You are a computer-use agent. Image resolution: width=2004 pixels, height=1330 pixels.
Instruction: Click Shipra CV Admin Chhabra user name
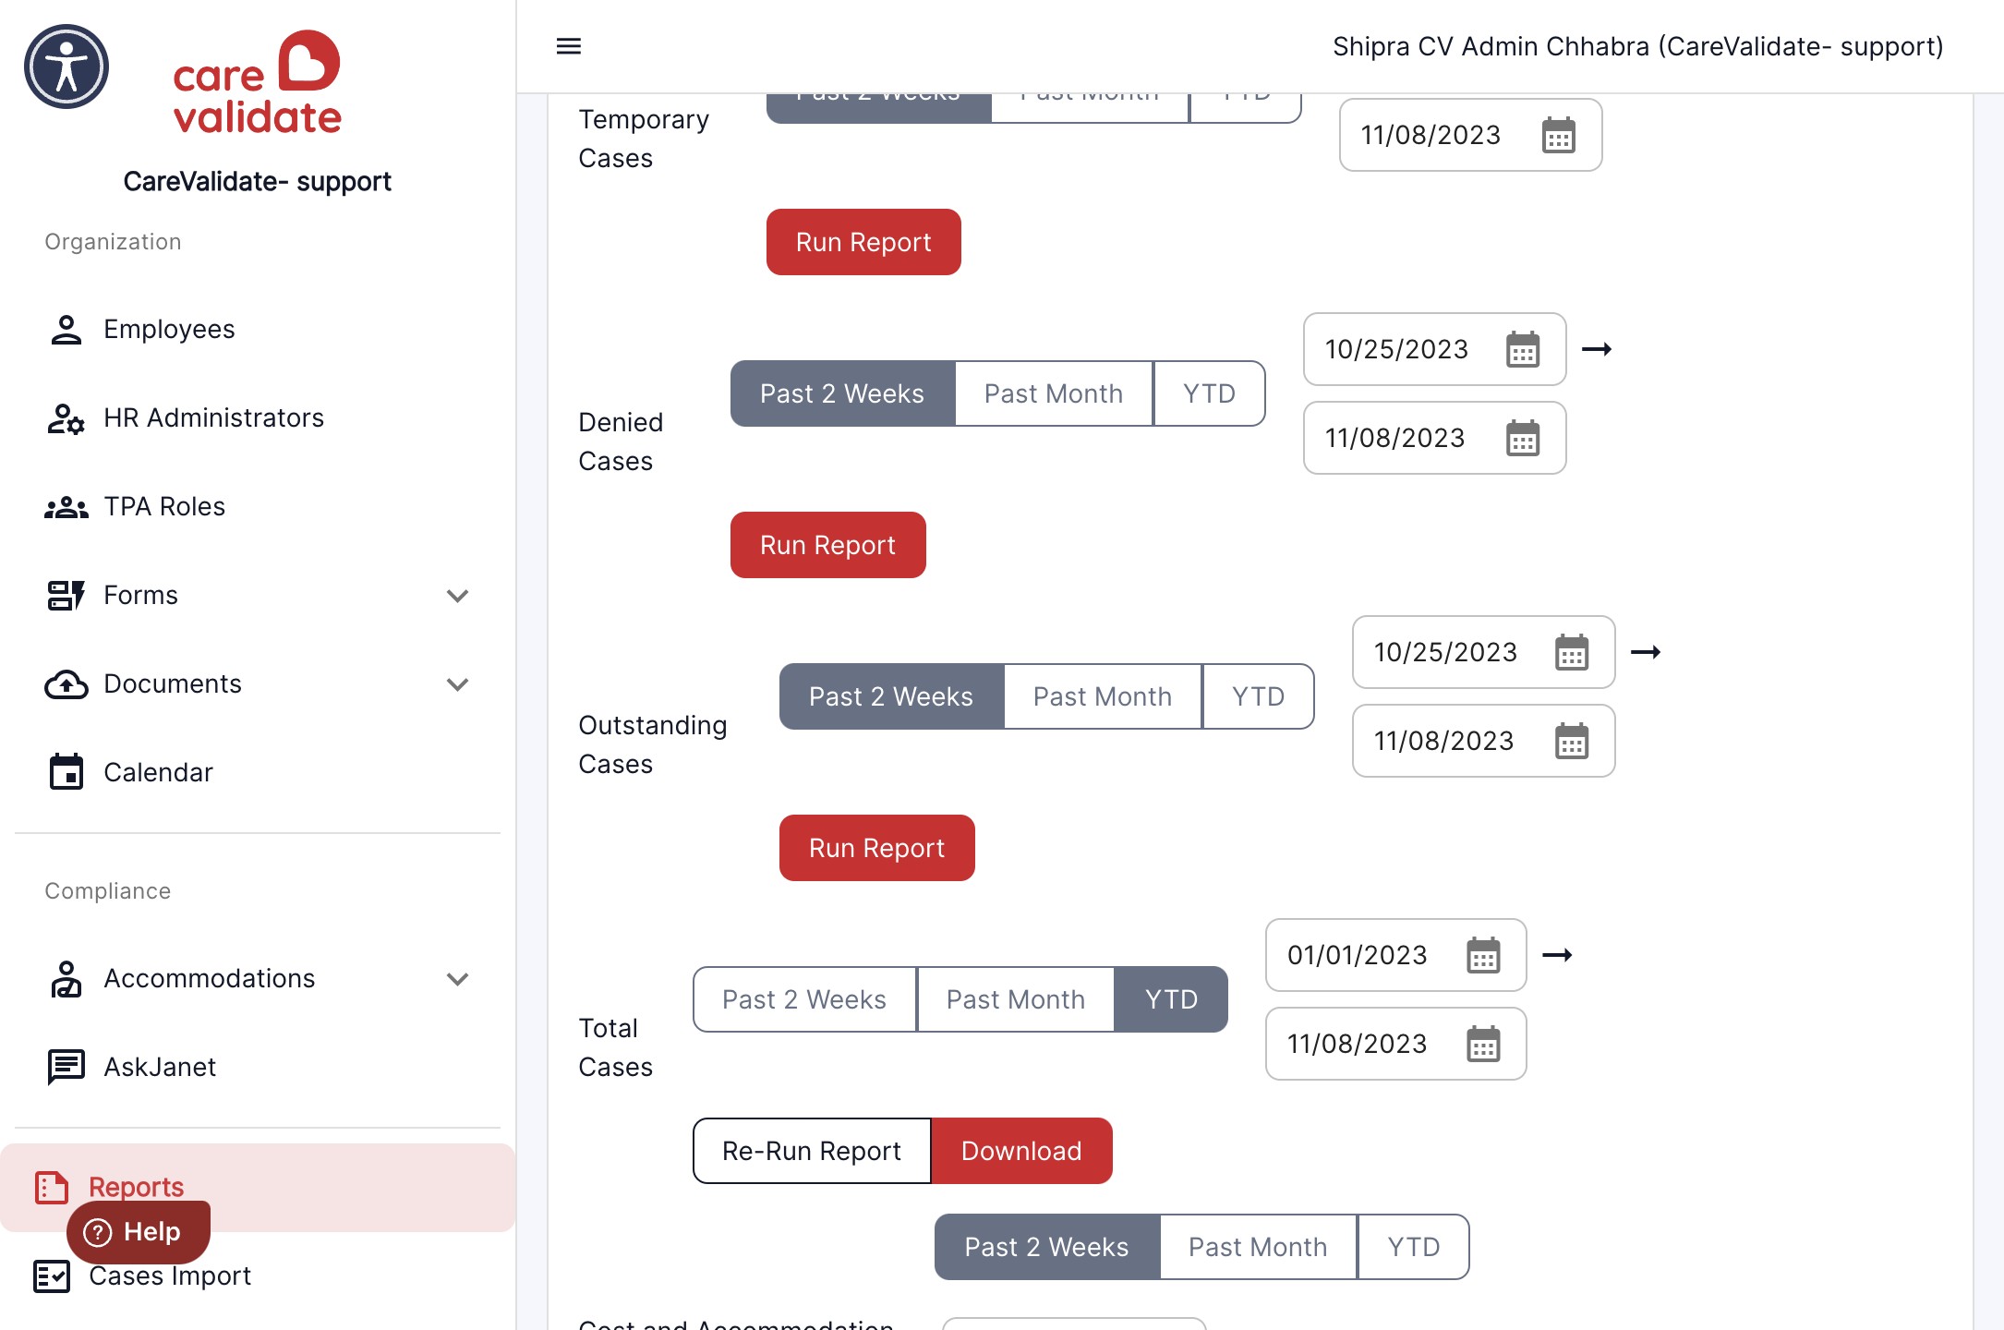(x=1637, y=46)
